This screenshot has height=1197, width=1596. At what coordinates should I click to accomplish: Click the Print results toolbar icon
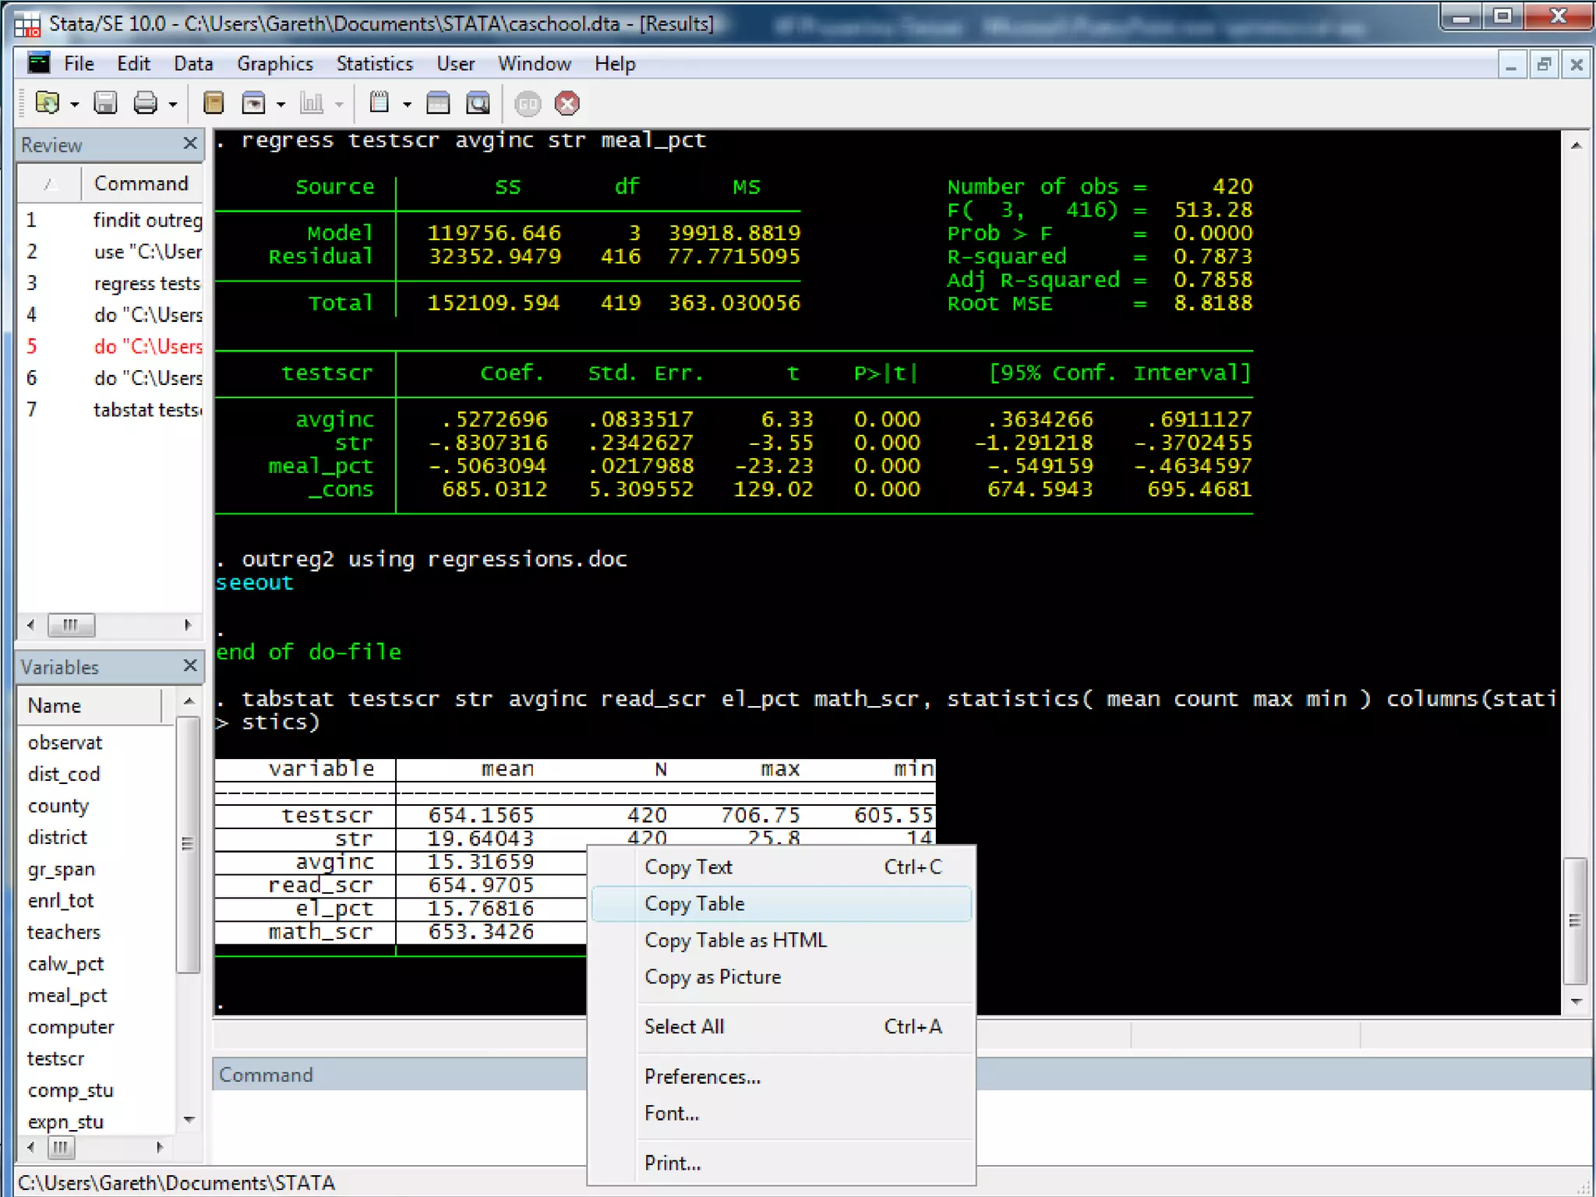(x=146, y=103)
